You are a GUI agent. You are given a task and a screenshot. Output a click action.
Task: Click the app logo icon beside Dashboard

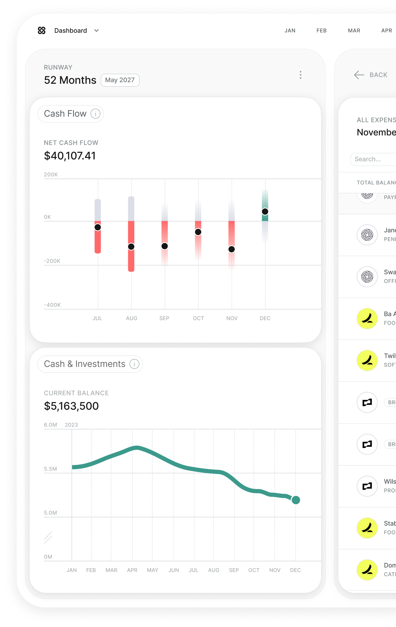click(x=42, y=30)
